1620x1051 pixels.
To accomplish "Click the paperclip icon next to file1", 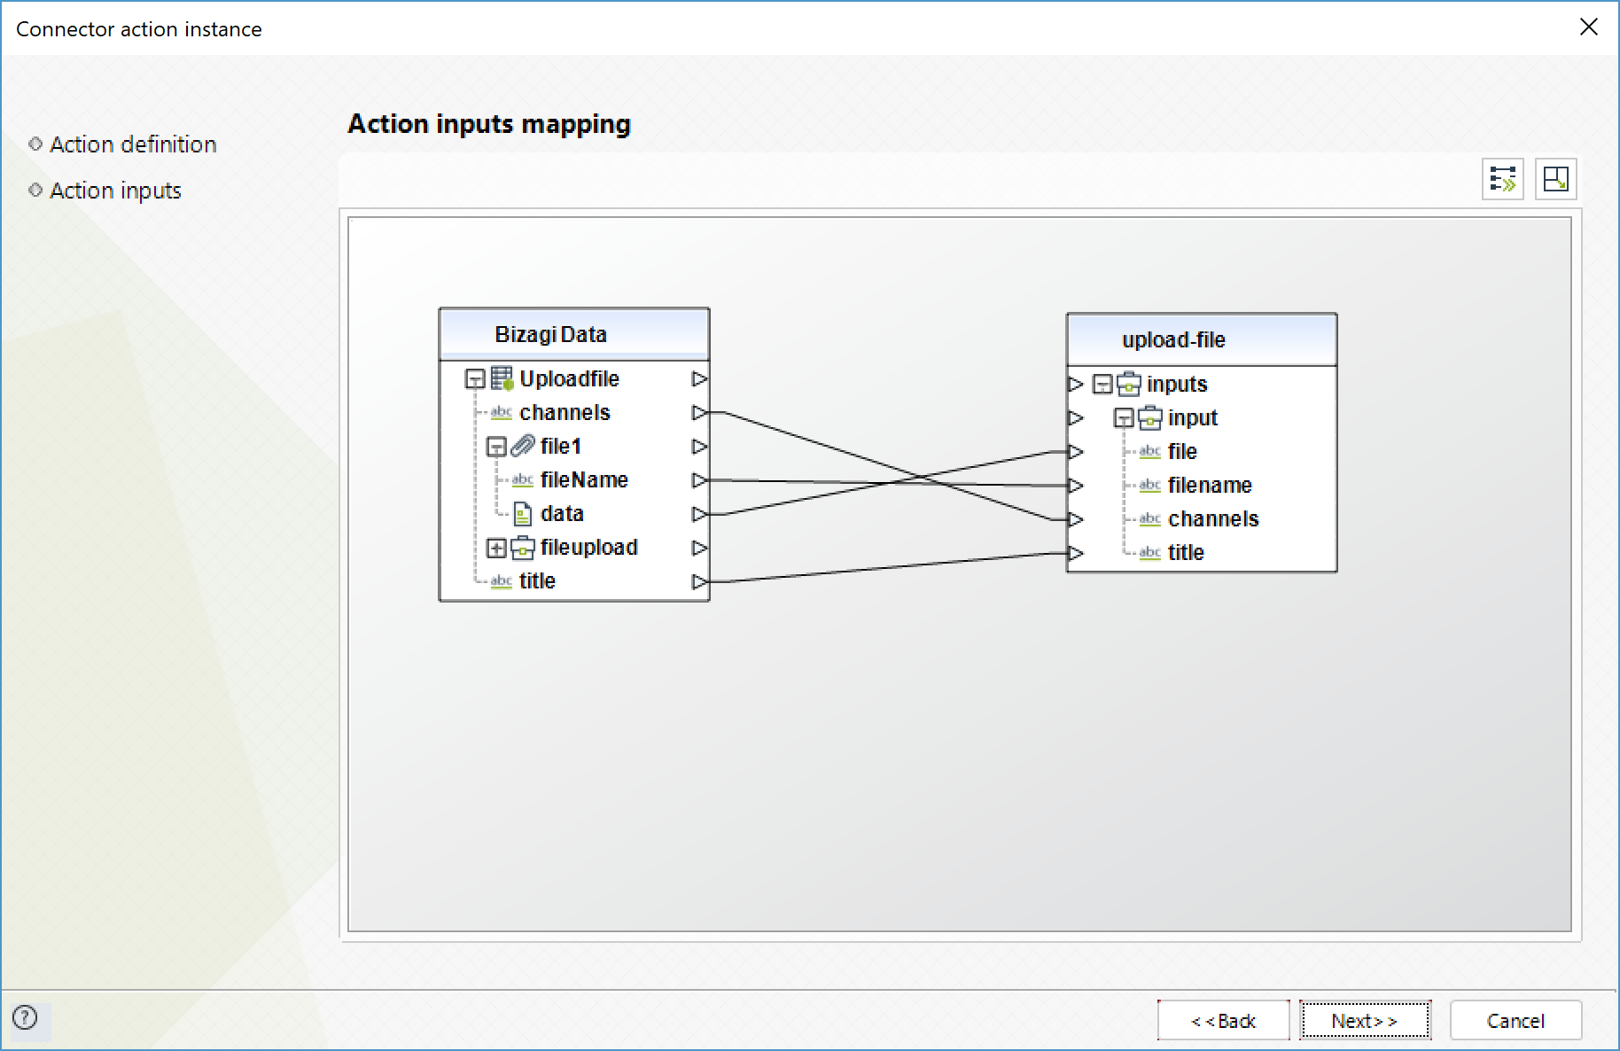I will [x=524, y=446].
